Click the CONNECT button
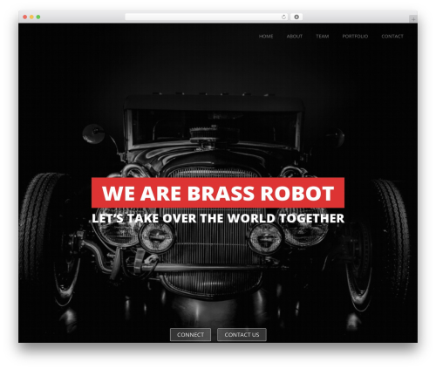Viewport: 436px width, 369px height. click(190, 335)
